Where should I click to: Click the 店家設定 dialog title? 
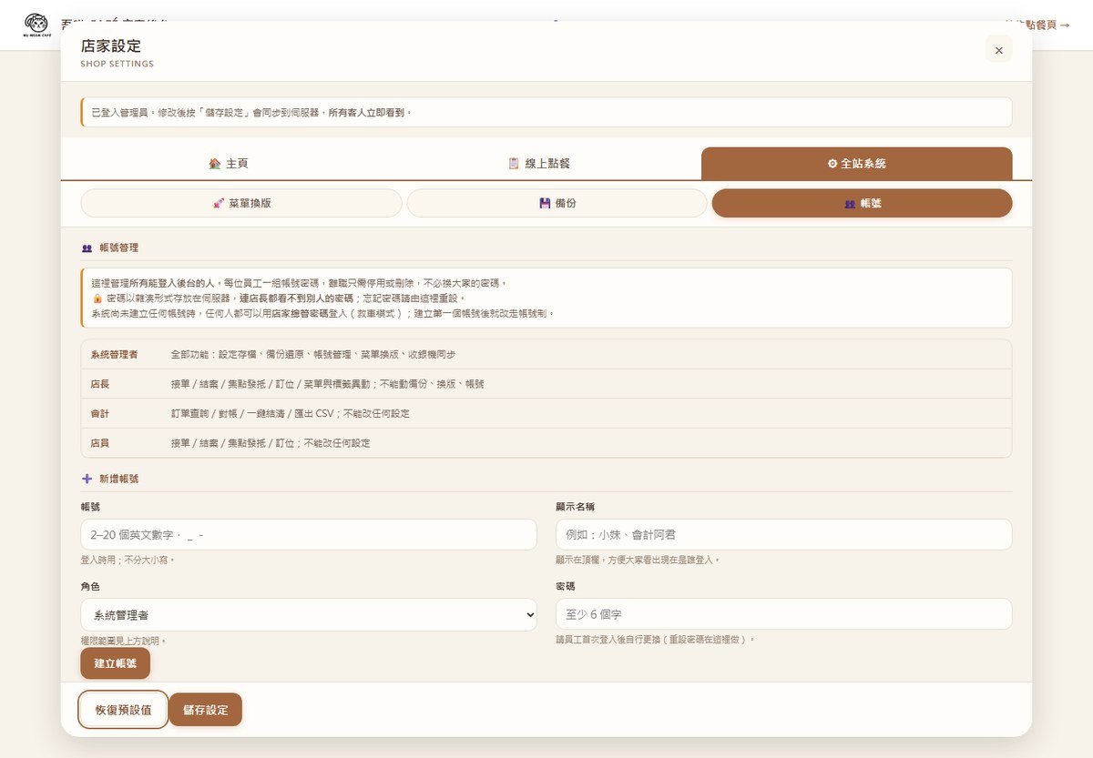[111, 45]
